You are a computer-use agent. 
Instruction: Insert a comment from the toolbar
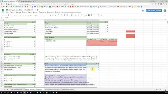[89, 15]
